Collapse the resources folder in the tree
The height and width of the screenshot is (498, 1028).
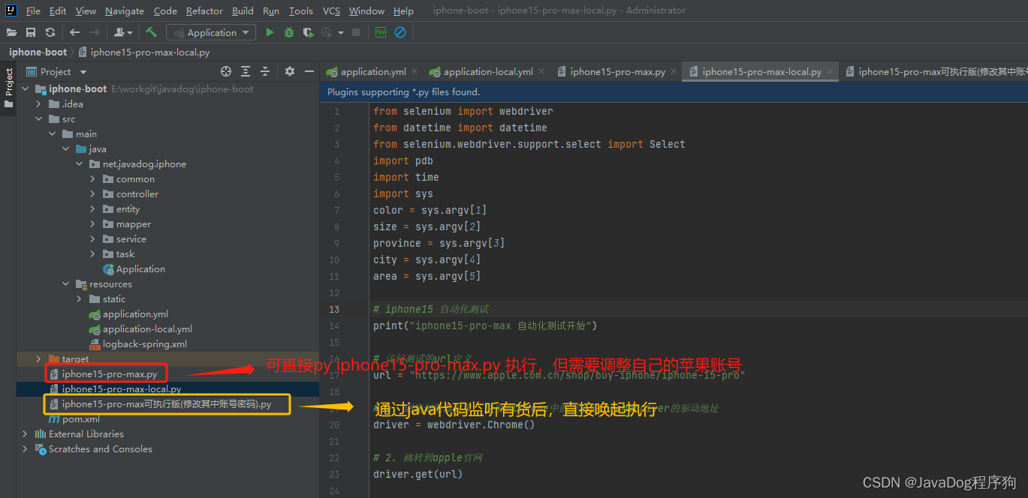point(65,283)
